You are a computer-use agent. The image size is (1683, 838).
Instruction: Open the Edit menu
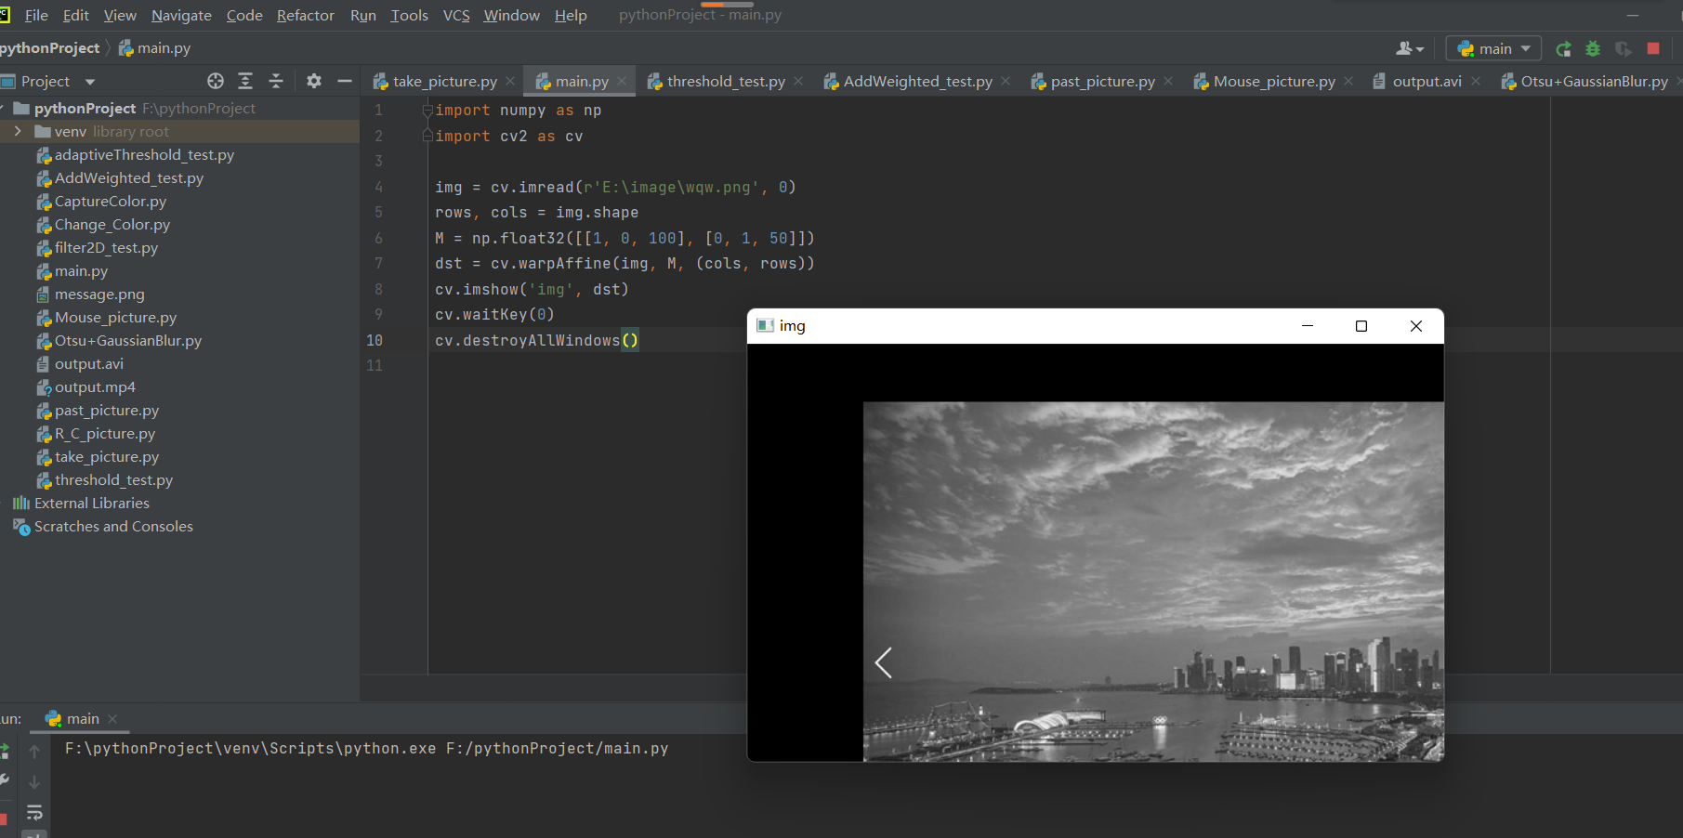(76, 16)
